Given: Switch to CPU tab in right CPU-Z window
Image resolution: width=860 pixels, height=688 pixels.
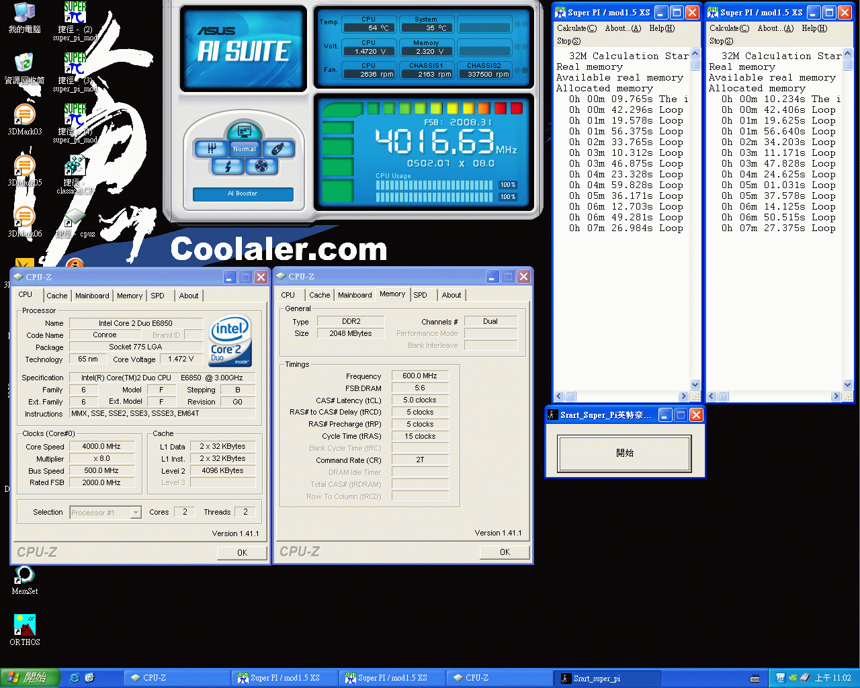Looking at the screenshot, I should coord(288,295).
